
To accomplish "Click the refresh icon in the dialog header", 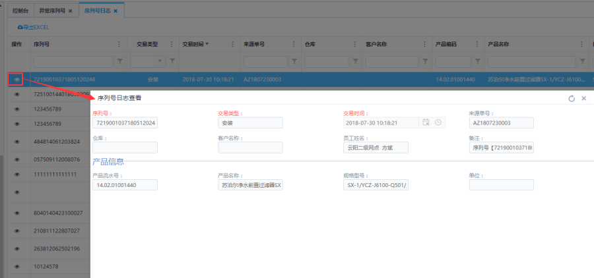I will pos(572,98).
